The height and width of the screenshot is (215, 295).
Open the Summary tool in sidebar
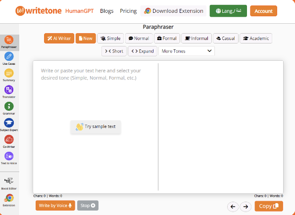[x=9, y=73]
